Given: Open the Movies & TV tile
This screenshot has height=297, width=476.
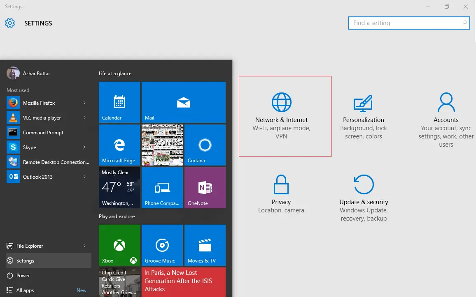Looking at the screenshot, I should coord(205,245).
